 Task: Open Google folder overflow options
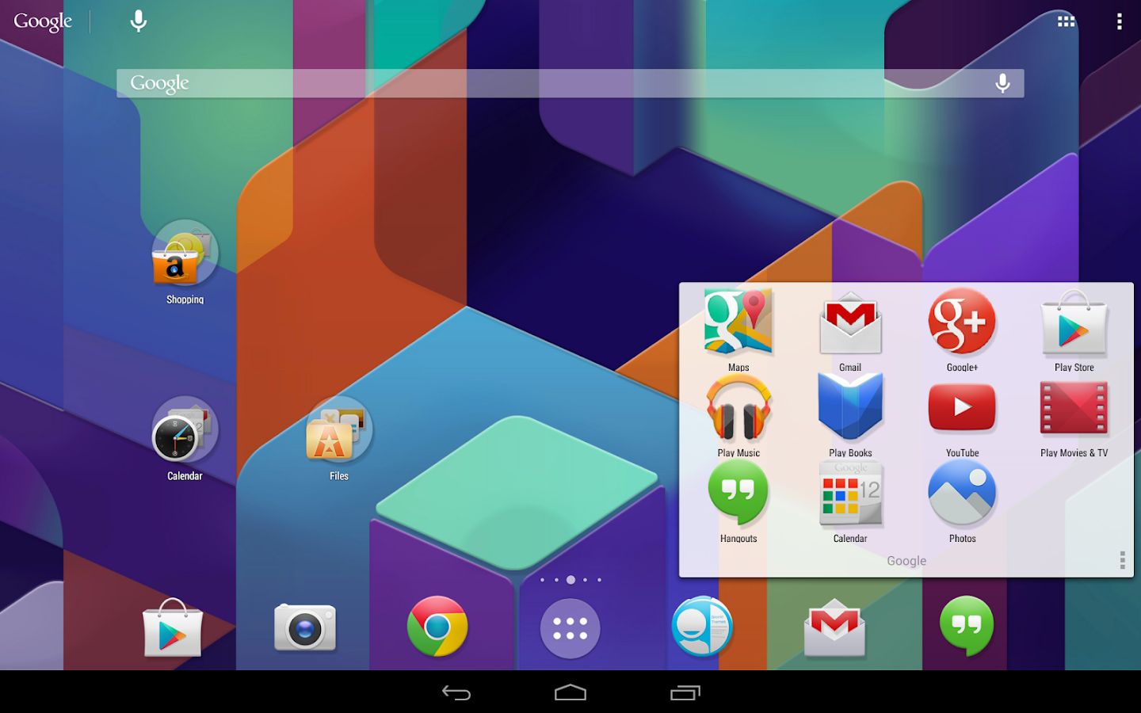pos(1122,560)
